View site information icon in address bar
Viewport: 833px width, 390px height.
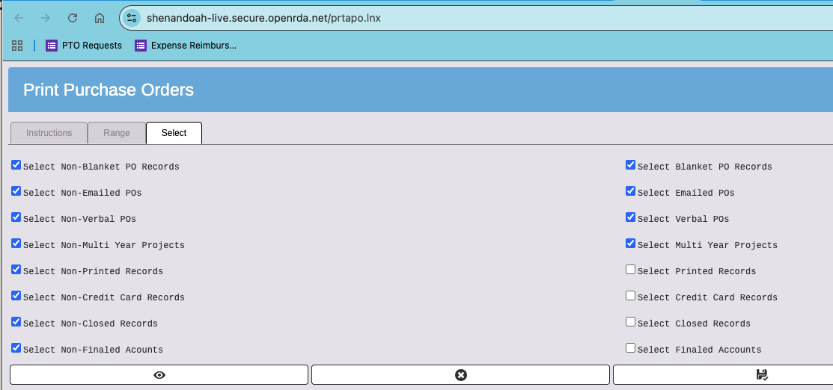tap(132, 18)
